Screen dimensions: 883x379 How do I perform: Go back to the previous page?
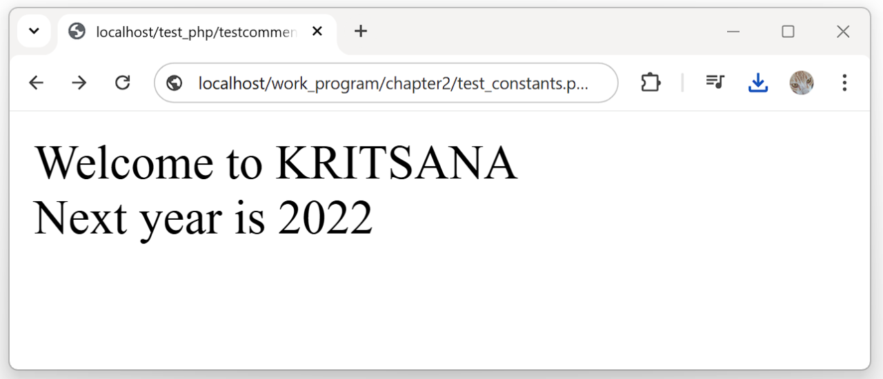(x=36, y=83)
